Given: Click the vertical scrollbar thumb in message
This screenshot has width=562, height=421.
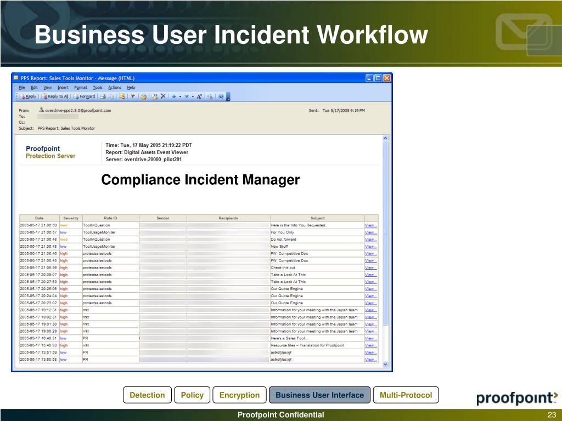Looking at the screenshot, I should (x=386, y=233).
